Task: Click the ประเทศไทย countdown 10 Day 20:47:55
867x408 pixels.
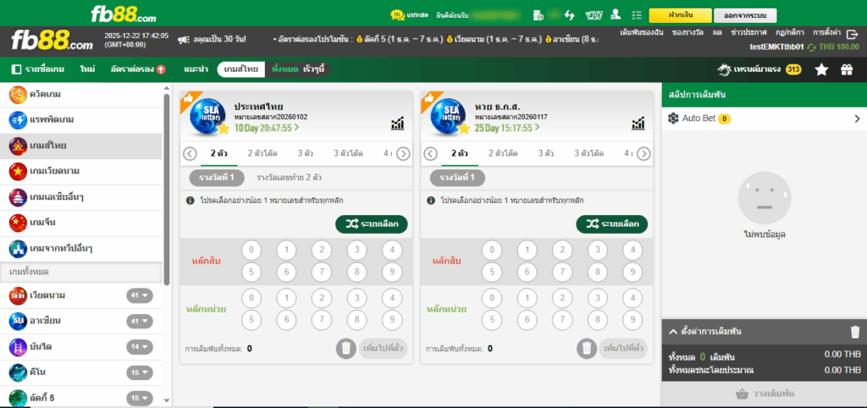Action: 266,128
